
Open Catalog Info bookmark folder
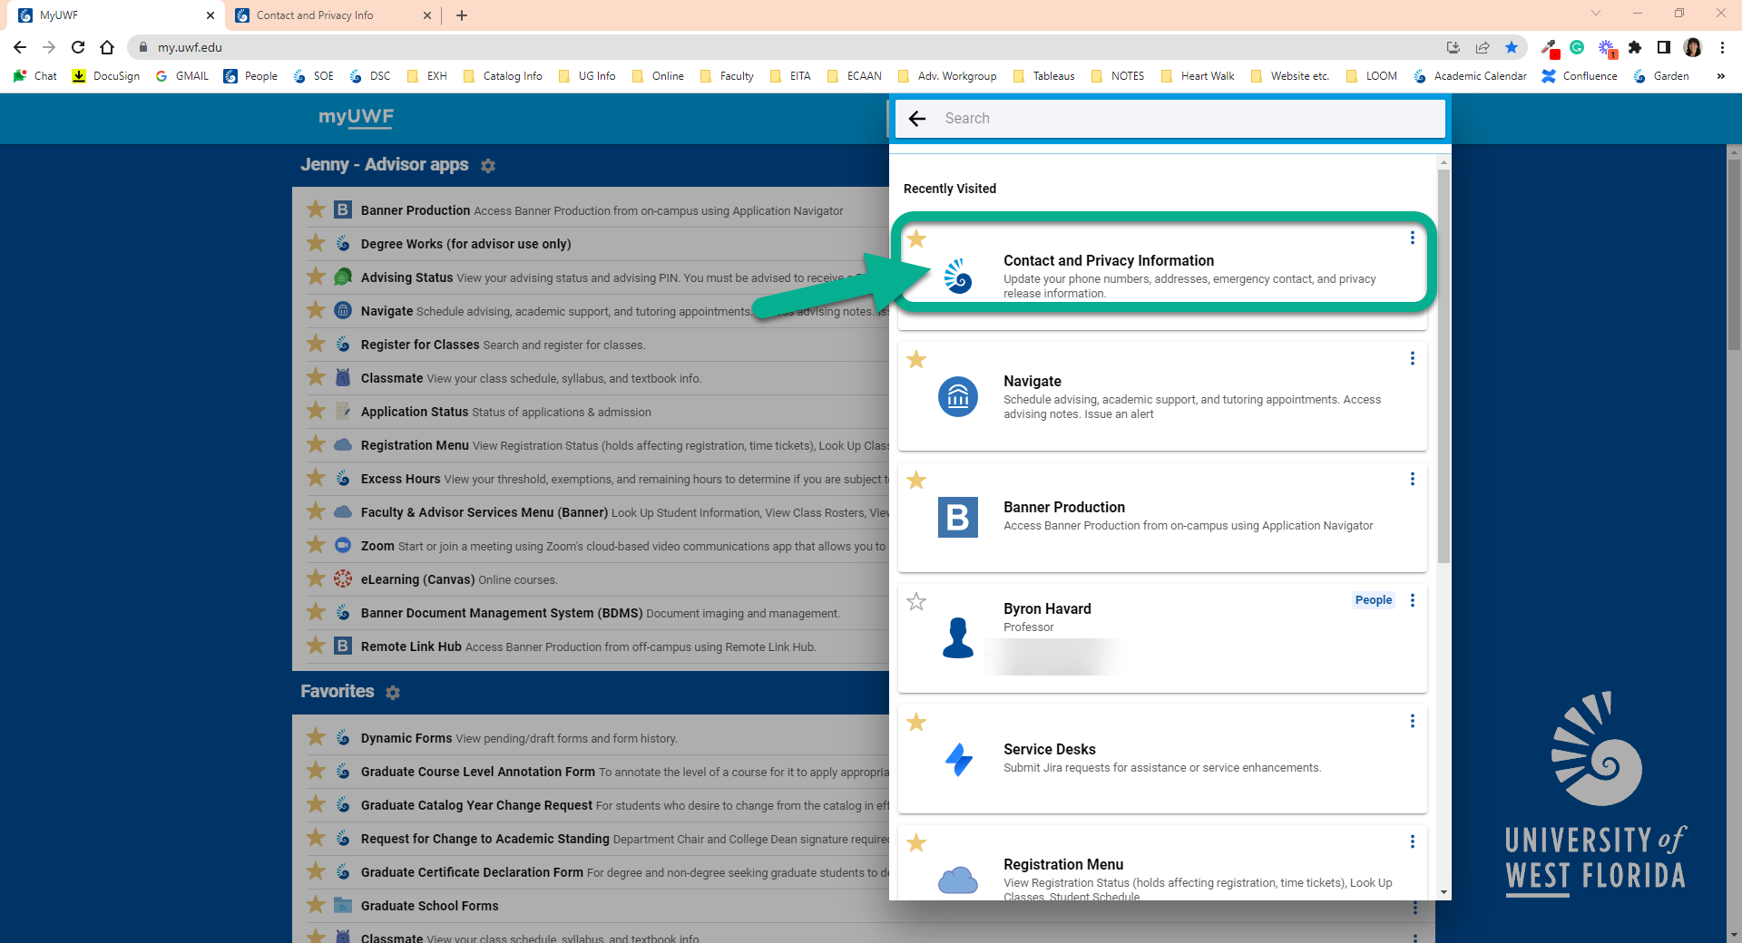(503, 76)
